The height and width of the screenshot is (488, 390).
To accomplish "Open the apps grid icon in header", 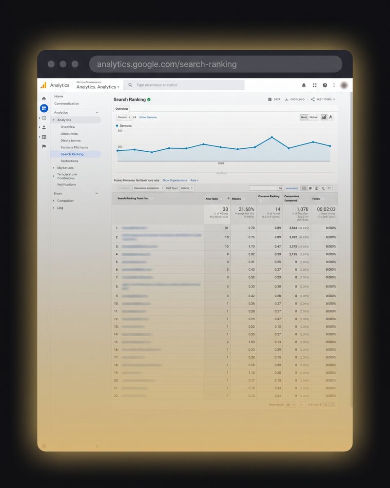I will (x=315, y=85).
